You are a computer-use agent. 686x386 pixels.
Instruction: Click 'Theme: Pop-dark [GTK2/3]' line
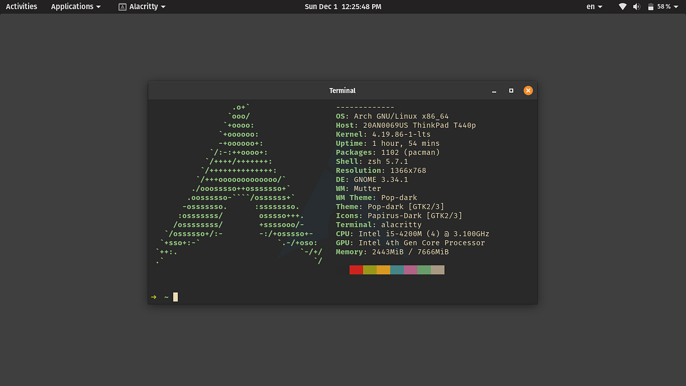pos(390,206)
